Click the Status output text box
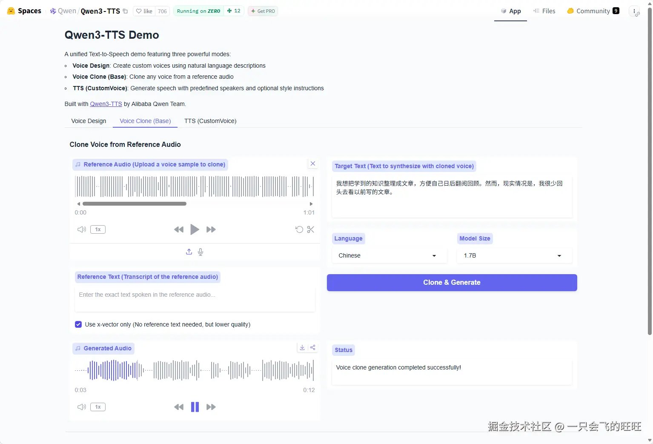This screenshot has width=653, height=444. [x=452, y=372]
